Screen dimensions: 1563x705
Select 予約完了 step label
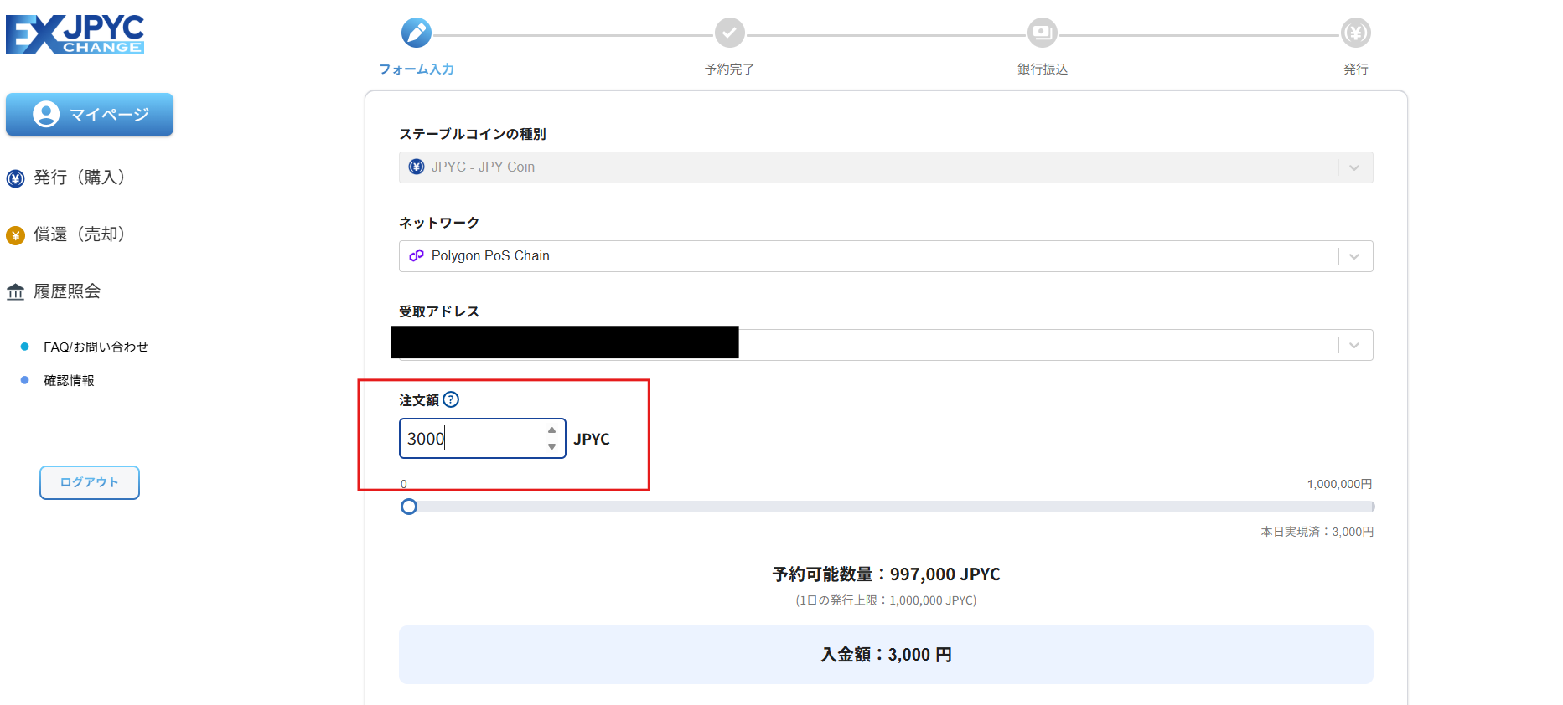pos(730,69)
